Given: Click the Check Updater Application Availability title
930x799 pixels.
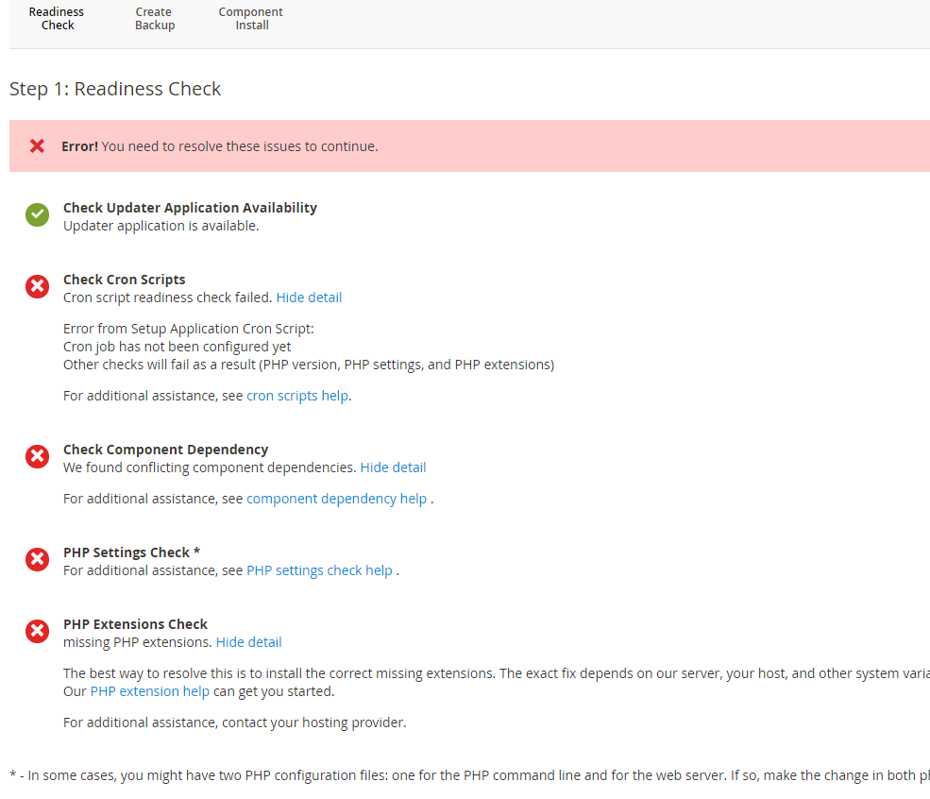Looking at the screenshot, I should click(190, 208).
